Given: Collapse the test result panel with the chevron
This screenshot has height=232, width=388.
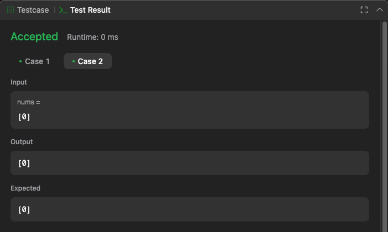Looking at the screenshot, I should pos(380,10).
